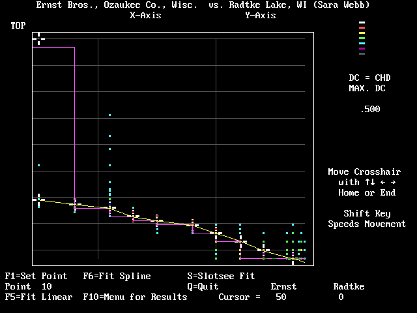Click the green color legend swatch
Image resolution: width=417 pixels, height=313 pixels.
(x=362, y=38)
